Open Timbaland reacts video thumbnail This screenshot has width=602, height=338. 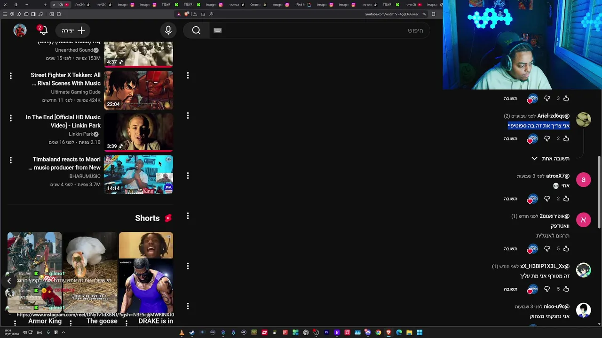[x=138, y=175]
